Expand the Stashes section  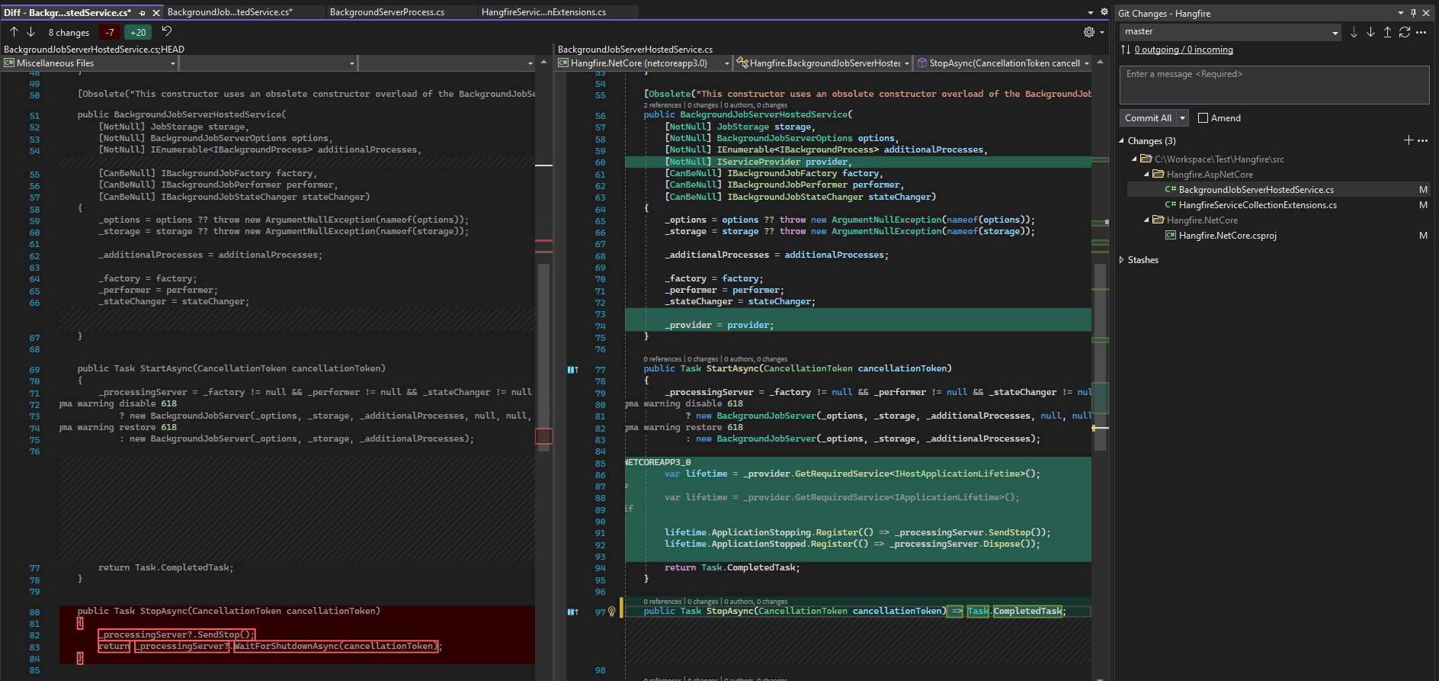(x=1122, y=260)
